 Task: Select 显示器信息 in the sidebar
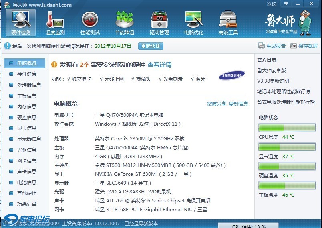(29, 139)
